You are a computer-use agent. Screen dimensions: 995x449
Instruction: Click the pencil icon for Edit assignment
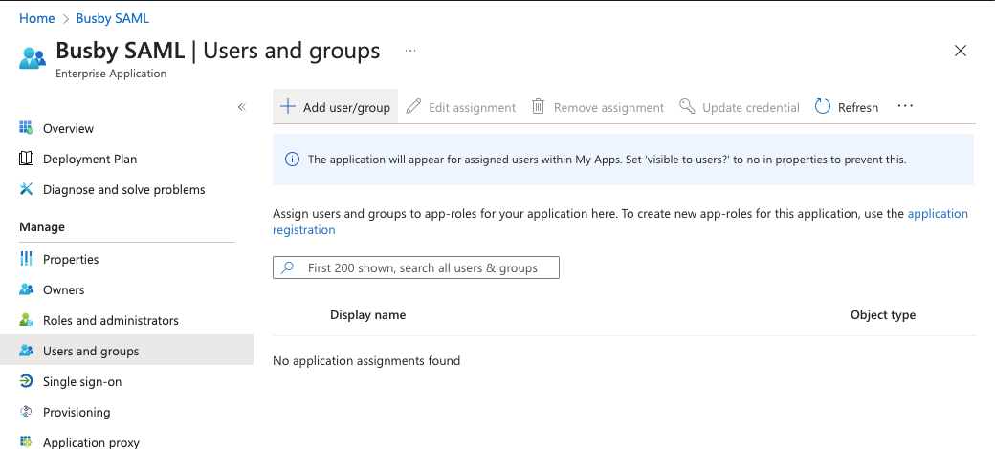tap(413, 106)
